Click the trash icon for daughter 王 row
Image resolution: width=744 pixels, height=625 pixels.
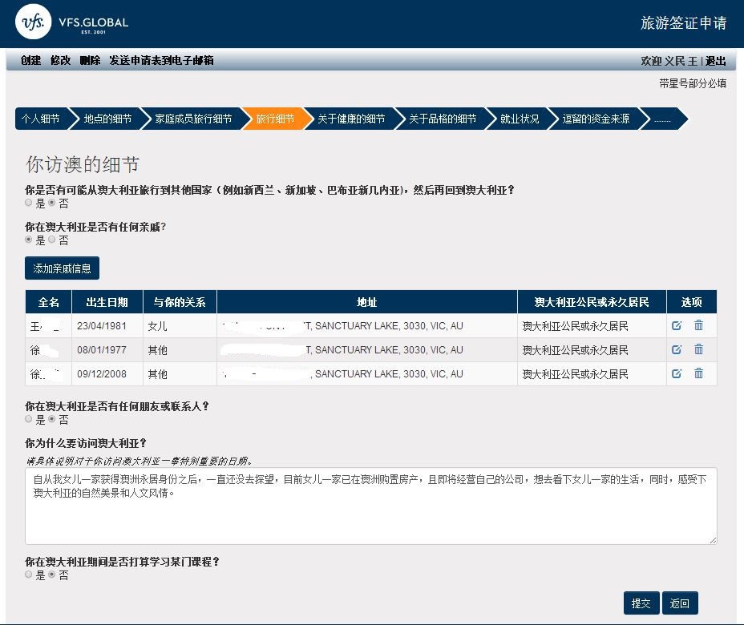point(698,325)
